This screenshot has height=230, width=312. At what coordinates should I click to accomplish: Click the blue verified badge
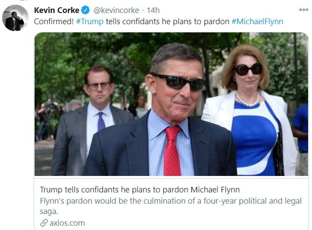[x=86, y=10]
